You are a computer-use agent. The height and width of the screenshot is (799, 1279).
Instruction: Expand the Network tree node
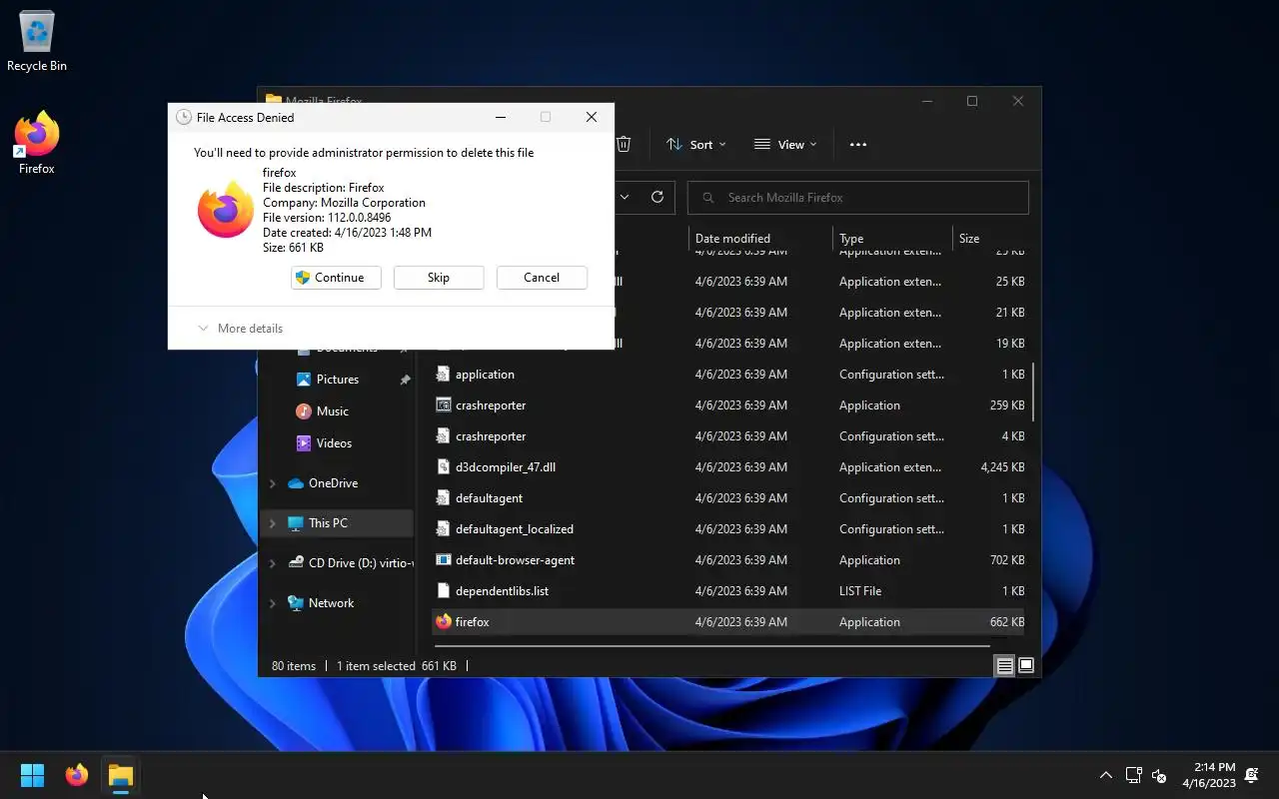[x=272, y=603]
